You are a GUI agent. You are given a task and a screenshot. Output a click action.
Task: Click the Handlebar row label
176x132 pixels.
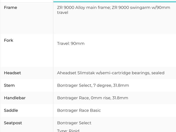tap(15, 98)
